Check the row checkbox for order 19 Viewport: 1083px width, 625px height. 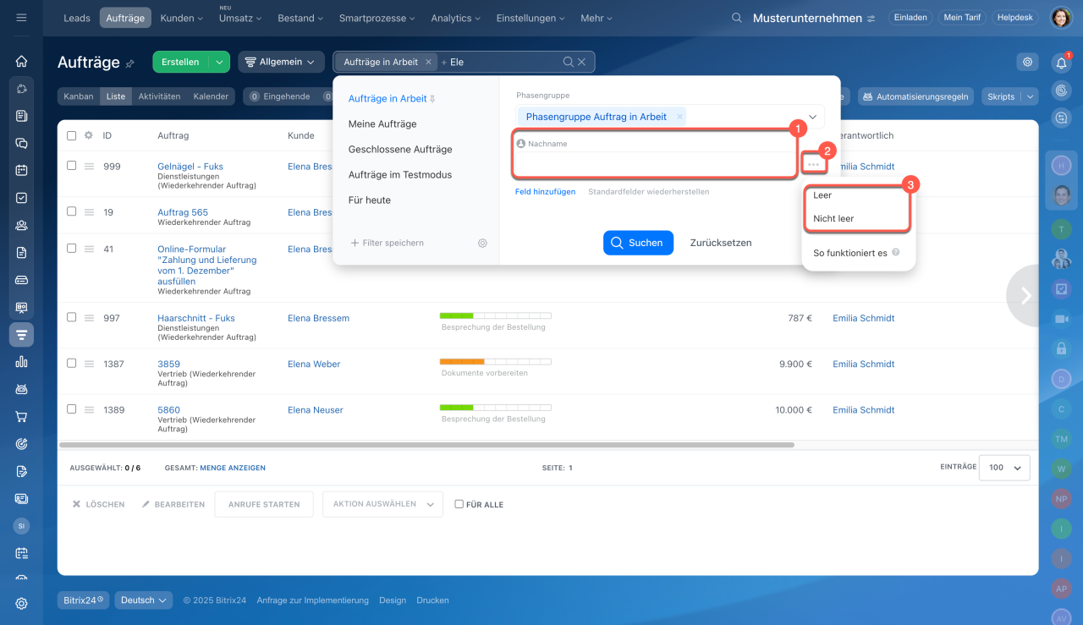coord(71,211)
